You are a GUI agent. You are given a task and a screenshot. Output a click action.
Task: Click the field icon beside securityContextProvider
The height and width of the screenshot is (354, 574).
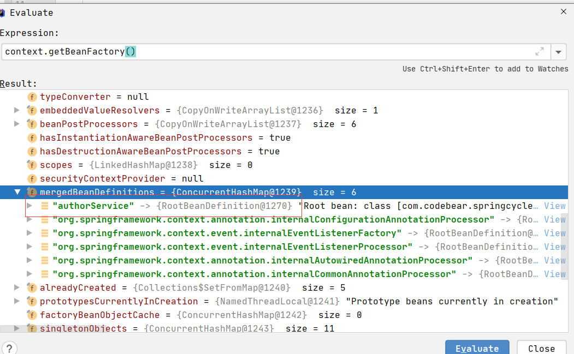[x=32, y=178]
